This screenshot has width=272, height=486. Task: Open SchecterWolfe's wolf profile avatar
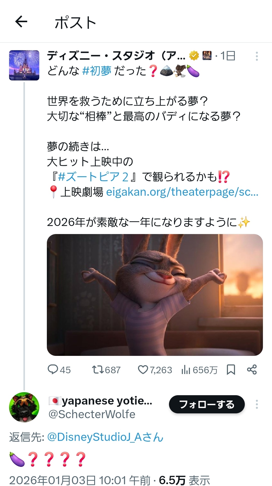pyautogui.click(x=24, y=407)
